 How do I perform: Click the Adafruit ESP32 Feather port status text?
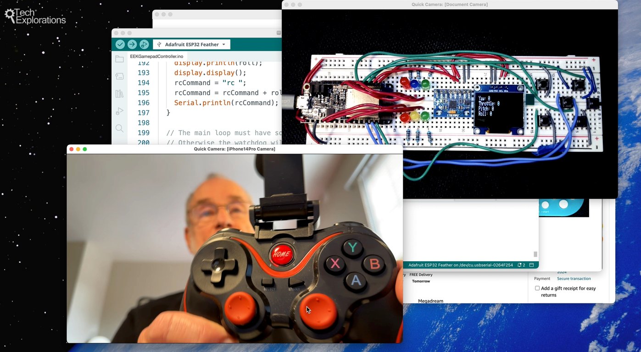point(461,265)
